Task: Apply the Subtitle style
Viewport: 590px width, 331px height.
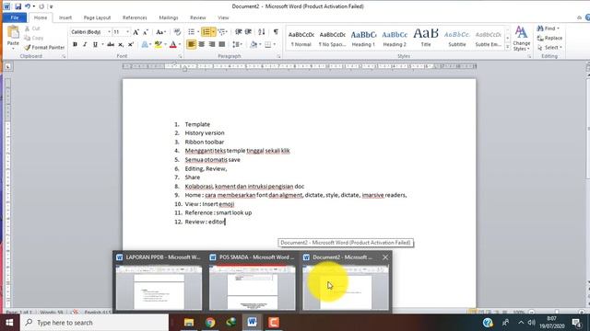Action: 457,39
